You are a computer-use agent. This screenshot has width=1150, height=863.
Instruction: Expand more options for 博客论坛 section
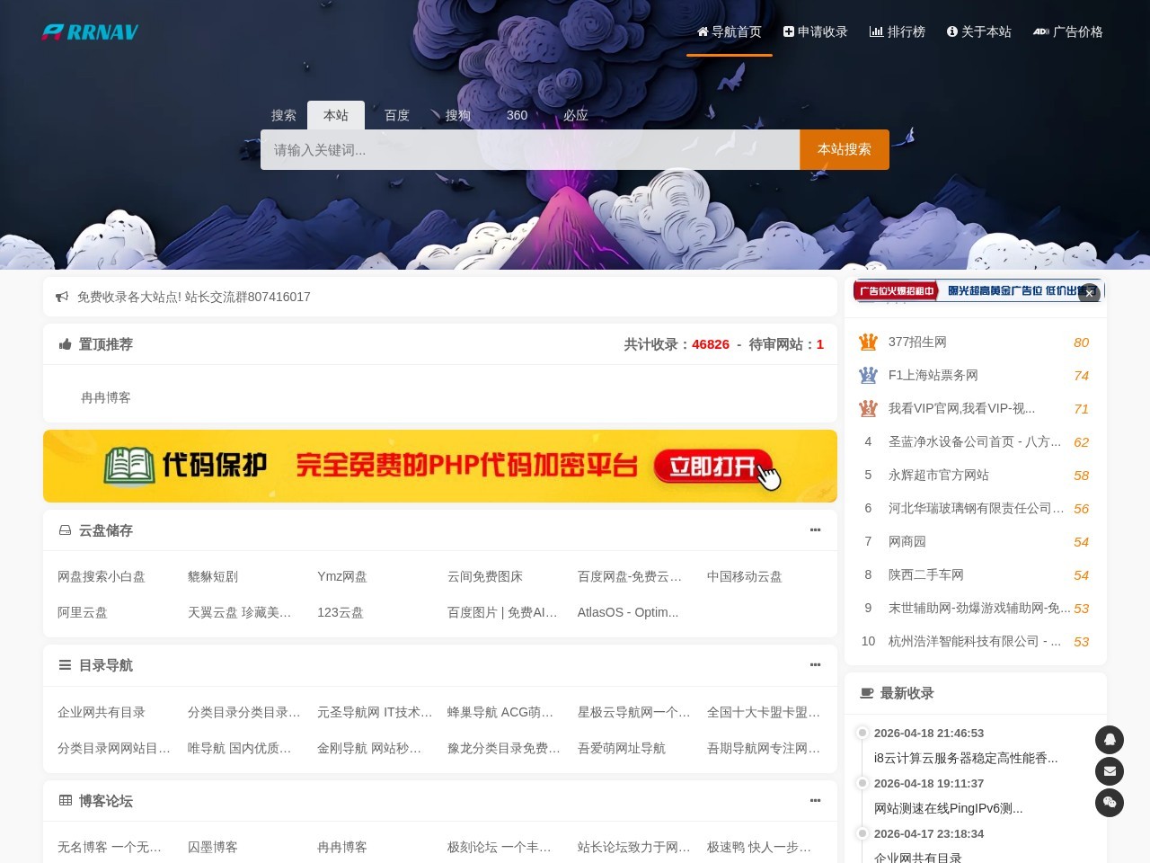(815, 800)
